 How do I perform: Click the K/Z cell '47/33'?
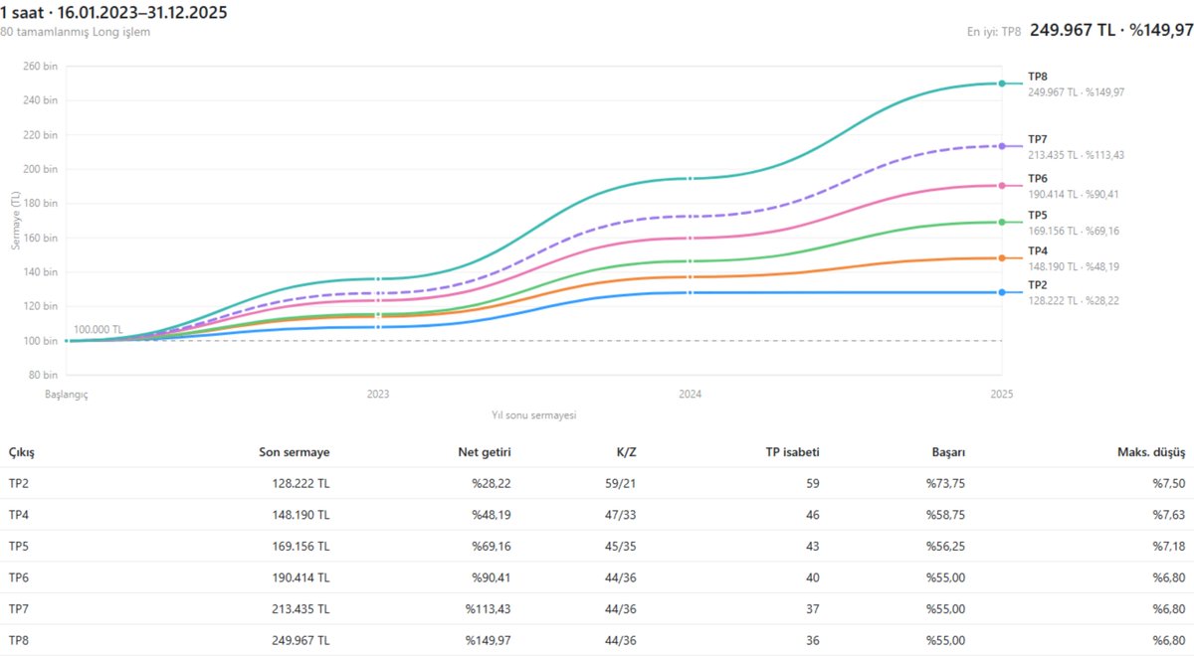point(621,515)
